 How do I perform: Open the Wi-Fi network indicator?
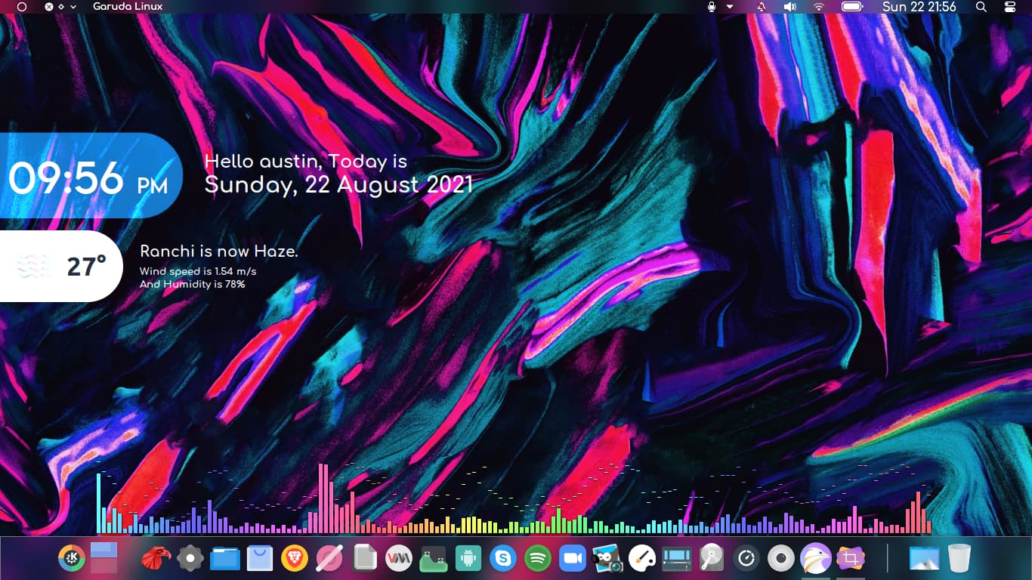(819, 7)
